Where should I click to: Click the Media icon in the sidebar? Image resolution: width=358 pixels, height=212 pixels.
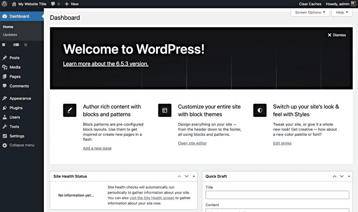[x=4, y=67]
